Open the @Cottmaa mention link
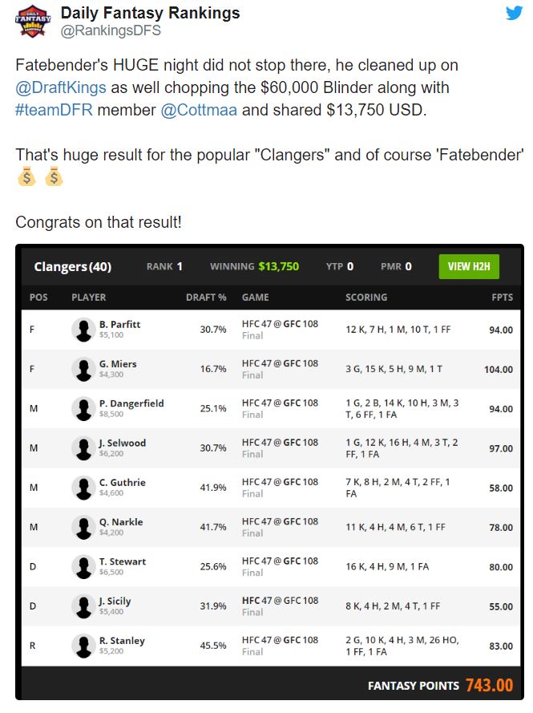This screenshot has width=533, height=713. [199, 110]
